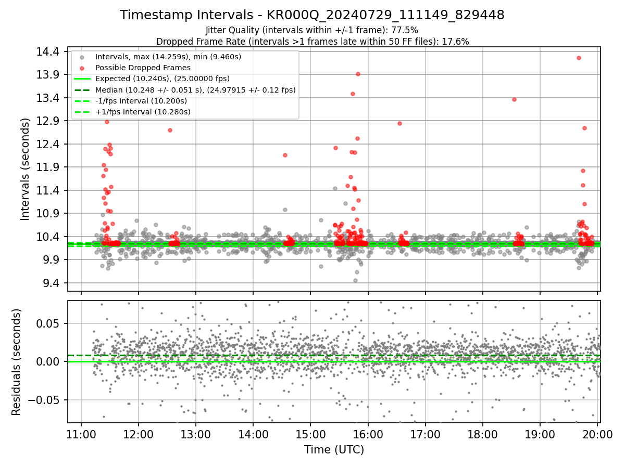This screenshot has height=468, width=625.
Task: Select the "Jitter Quality" 77.5% subtitle line
Action: tap(312, 31)
